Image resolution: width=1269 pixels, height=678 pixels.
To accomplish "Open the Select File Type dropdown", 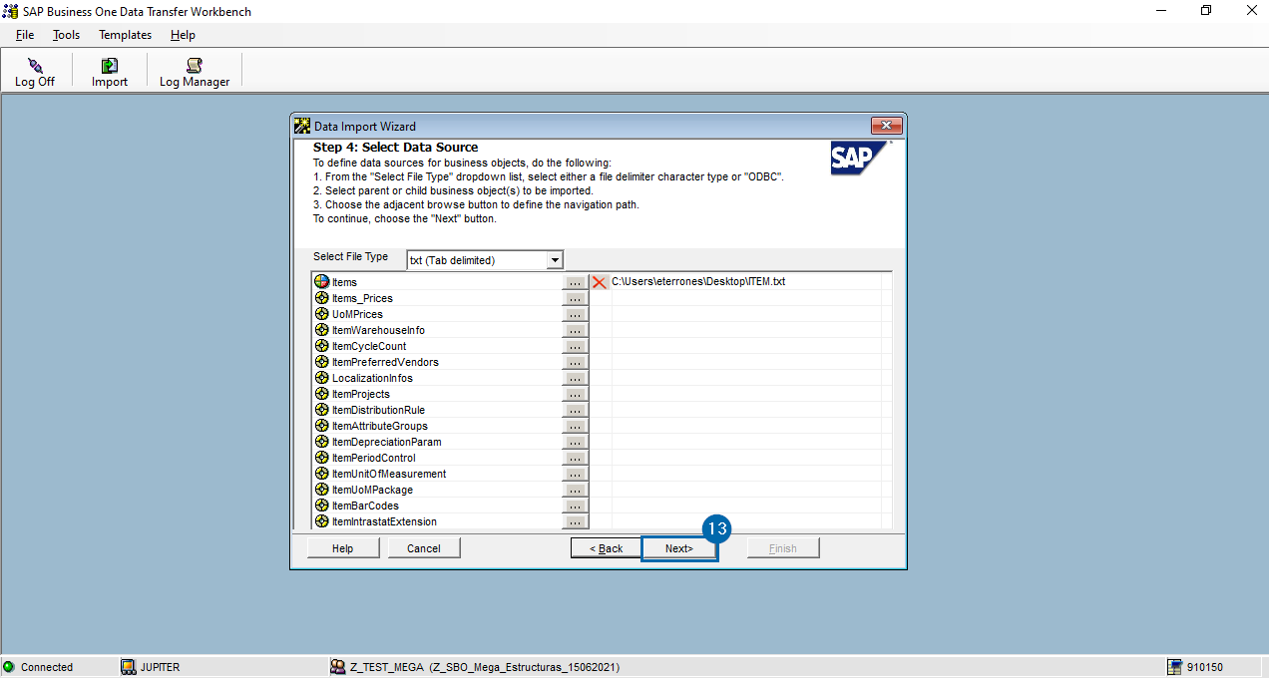I will (555, 260).
